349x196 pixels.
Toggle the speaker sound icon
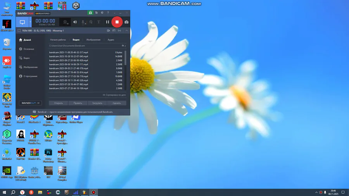point(75,22)
